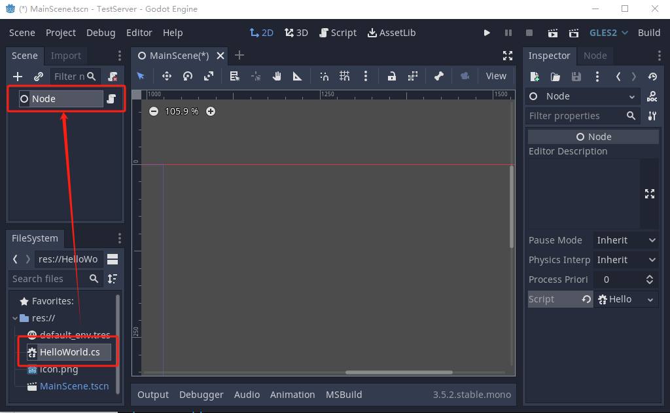Open the Scene menu

22,33
